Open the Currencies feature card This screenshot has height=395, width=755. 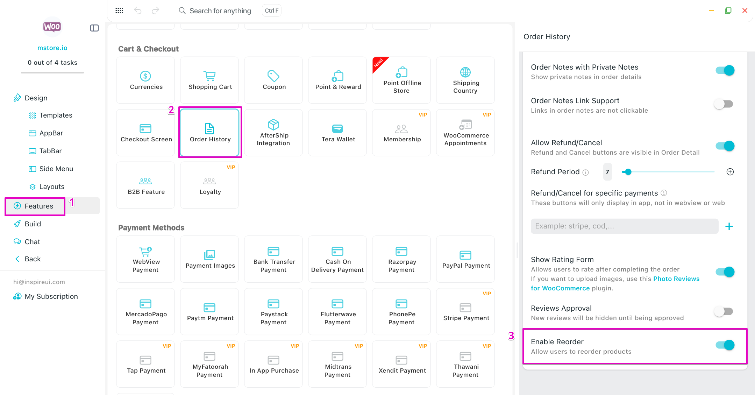145,80
